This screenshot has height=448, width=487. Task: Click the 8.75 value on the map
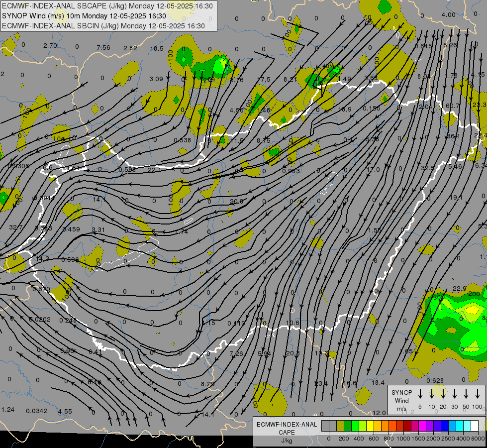point(263,140)
